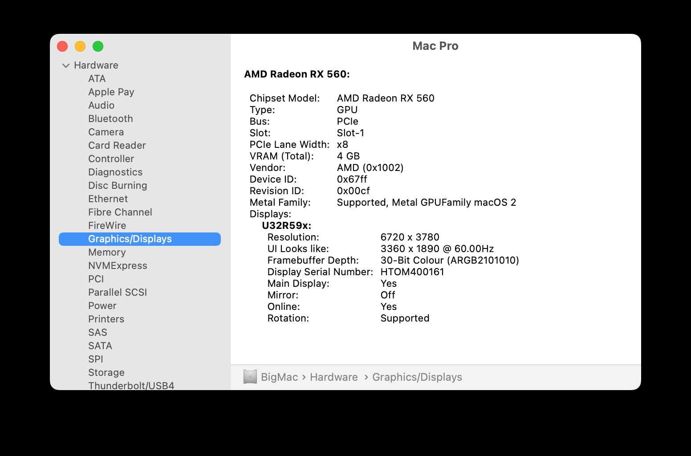Viewport: 691px width, 456px height.
Task: Click Graphics/Displays in the path bar
Action: 417,377
